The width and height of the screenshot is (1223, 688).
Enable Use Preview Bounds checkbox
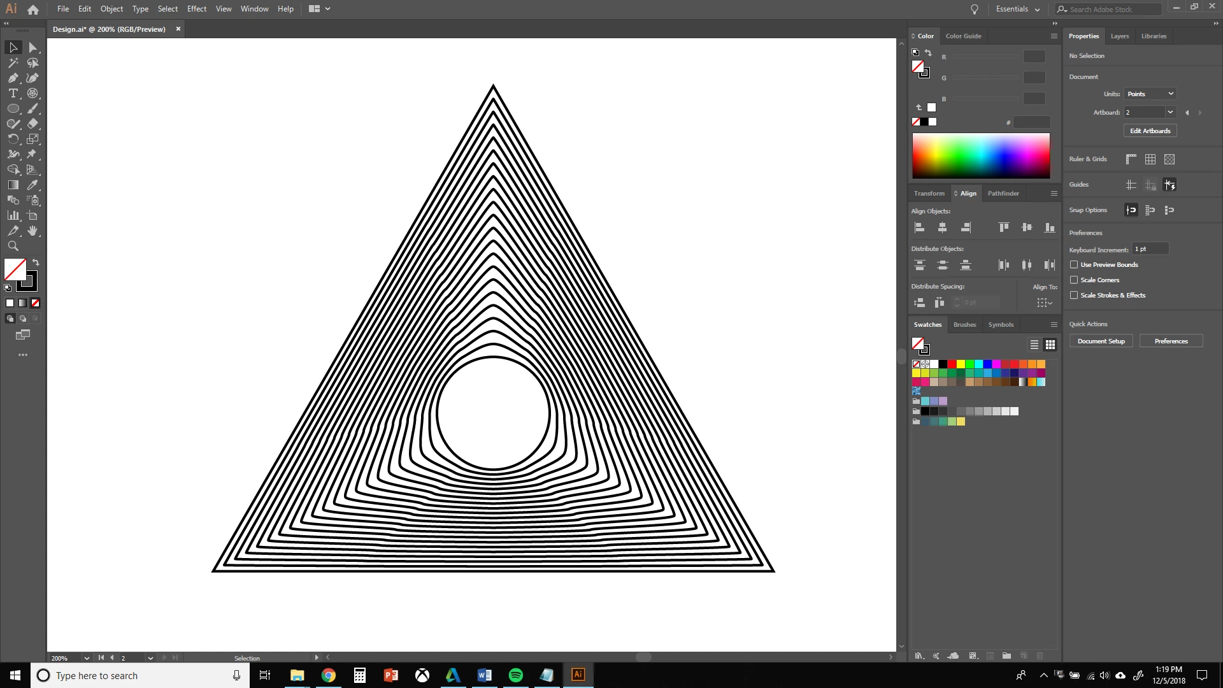[x=1074, y=264]
